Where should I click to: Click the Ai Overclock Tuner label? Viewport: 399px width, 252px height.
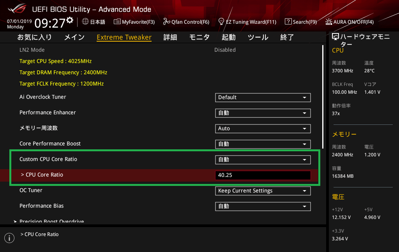(x=43, y=97)
